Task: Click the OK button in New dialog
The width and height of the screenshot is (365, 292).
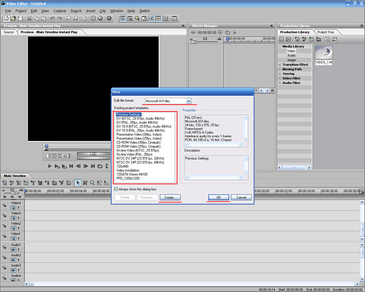Action: [218, 197]
